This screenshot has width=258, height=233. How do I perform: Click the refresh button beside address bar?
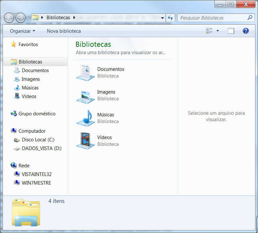pos(170,18)
